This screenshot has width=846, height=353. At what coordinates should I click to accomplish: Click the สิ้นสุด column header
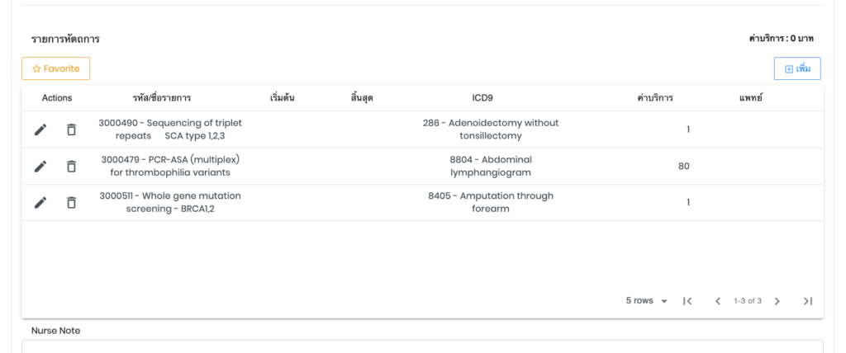(x=362, y=98)
